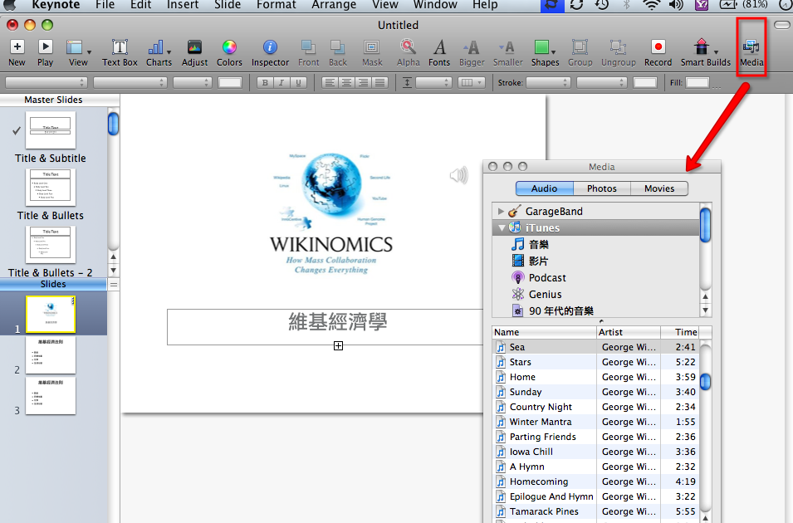Screen dimensions: 793x523
Task: Click the Stroke color well
Action: [645, 82]
